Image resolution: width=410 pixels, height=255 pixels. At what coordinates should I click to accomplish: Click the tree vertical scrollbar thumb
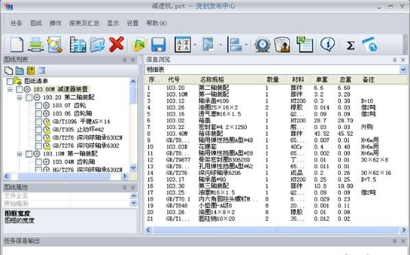coord(133,95)
